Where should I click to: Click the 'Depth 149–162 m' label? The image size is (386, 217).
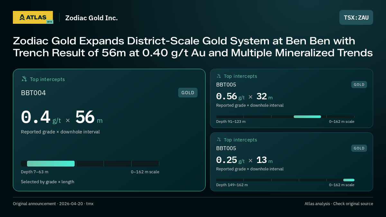click(232, 185)
